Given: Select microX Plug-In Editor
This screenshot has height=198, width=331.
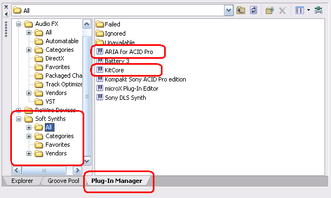Looking at the screenshot, I should [x=131, y=88].
